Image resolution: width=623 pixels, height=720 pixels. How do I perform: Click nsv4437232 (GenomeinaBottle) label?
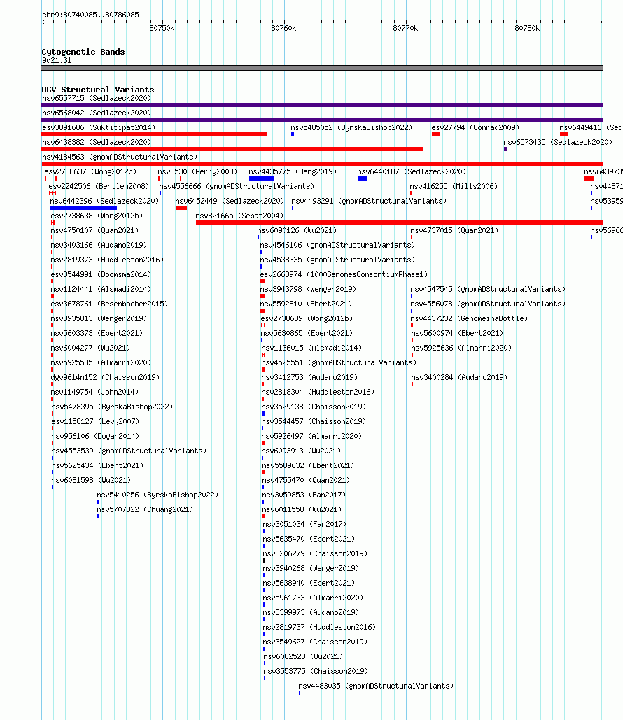pyautogui.click(x=469, y=318)
